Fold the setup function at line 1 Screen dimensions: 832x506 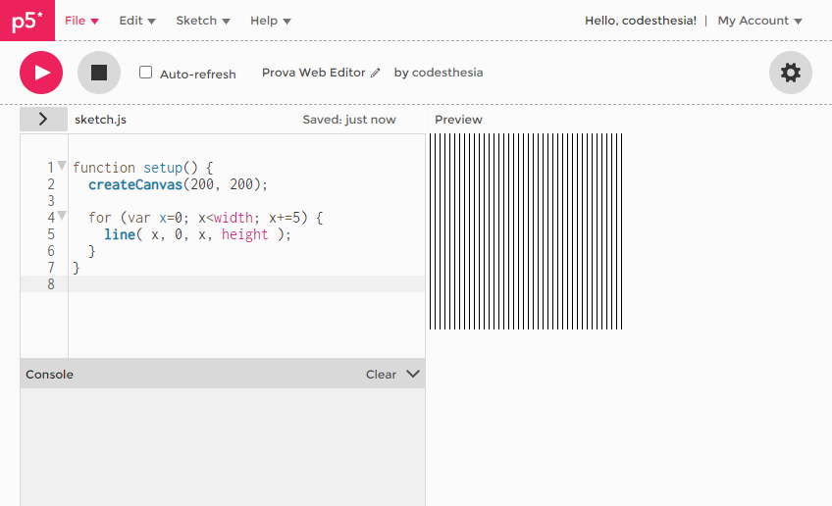62,166
